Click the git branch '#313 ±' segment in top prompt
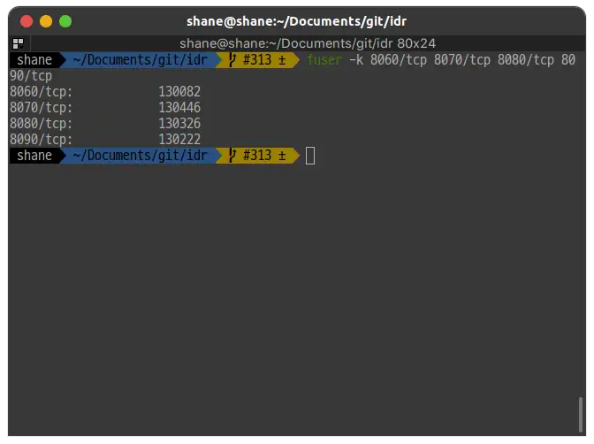Screen dimensions: 594x444 click(258, 60)
